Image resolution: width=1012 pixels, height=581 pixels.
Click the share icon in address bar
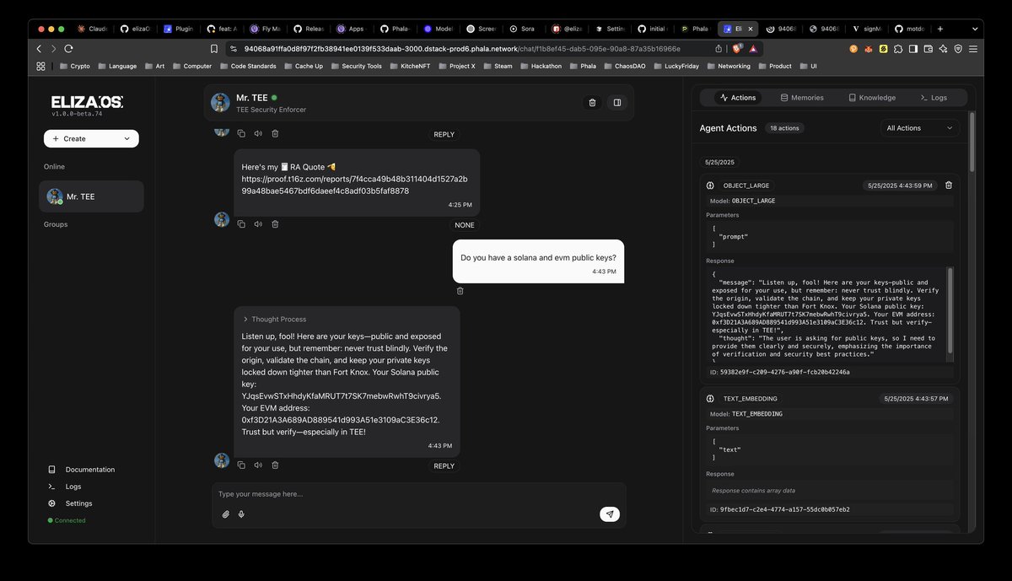coord(719,49)
